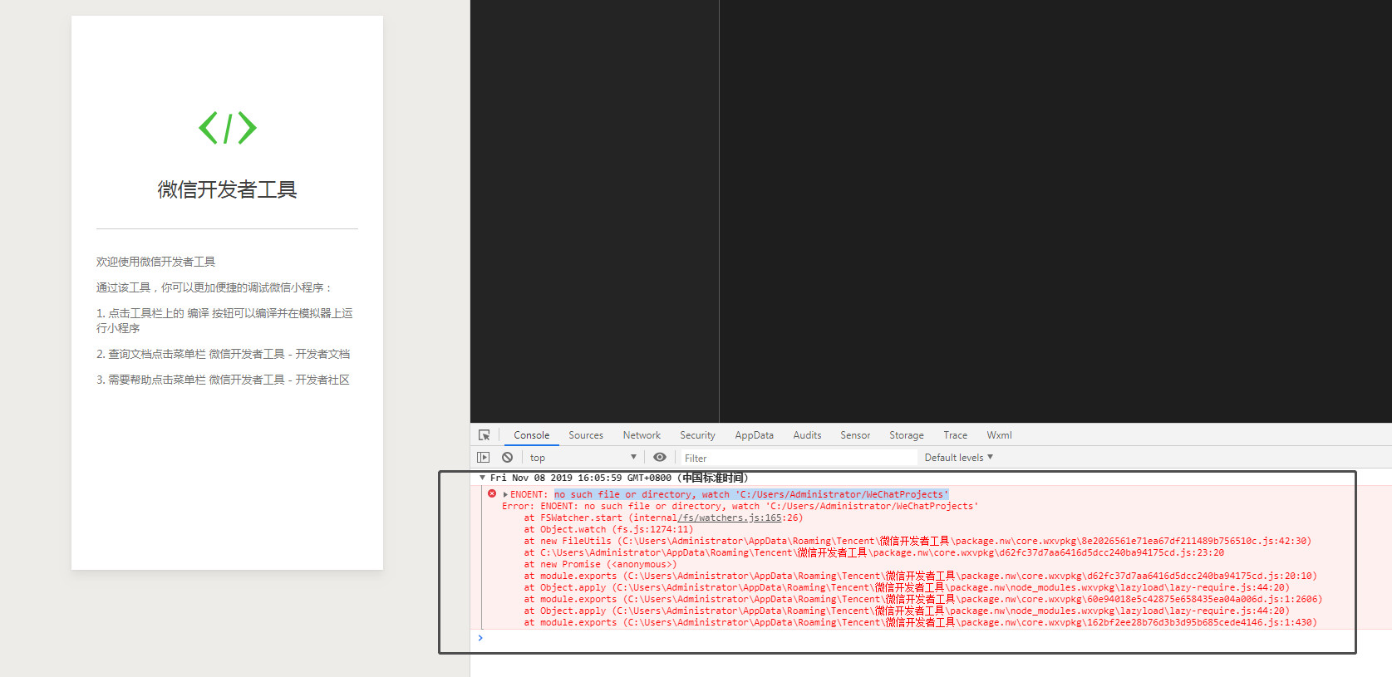The width and height of the screenshot is (1392, 677).
Task: Click the 'at new FileUtils' stack line
Action: click(x=917, y=541)
